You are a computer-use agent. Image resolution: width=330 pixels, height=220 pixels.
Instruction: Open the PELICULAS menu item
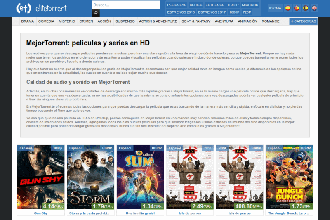point(177,5)
